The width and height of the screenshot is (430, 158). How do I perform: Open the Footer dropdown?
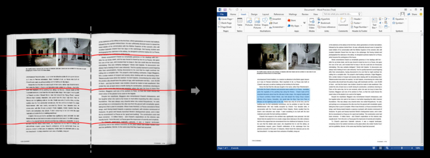(356, 23)
